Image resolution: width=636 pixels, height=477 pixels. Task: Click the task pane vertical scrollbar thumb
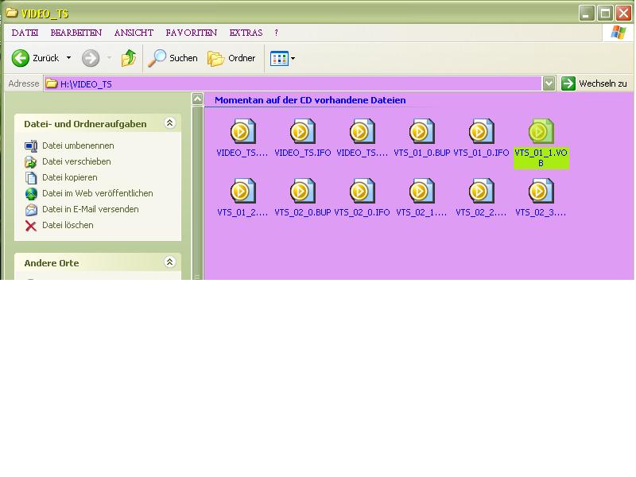click(x=197, y=192)
